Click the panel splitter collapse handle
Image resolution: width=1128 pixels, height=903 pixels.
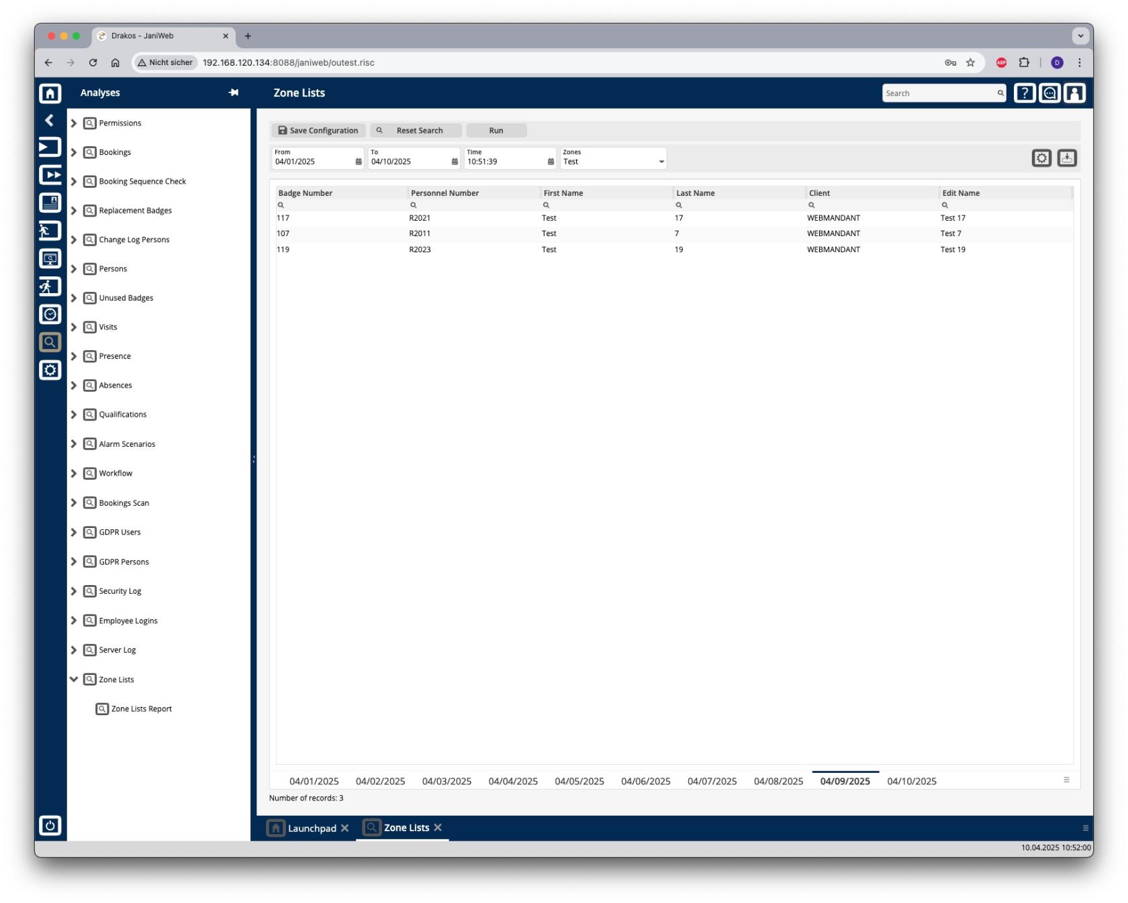254,460
